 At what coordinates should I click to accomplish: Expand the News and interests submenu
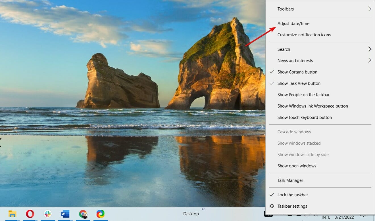click(320, 61)
